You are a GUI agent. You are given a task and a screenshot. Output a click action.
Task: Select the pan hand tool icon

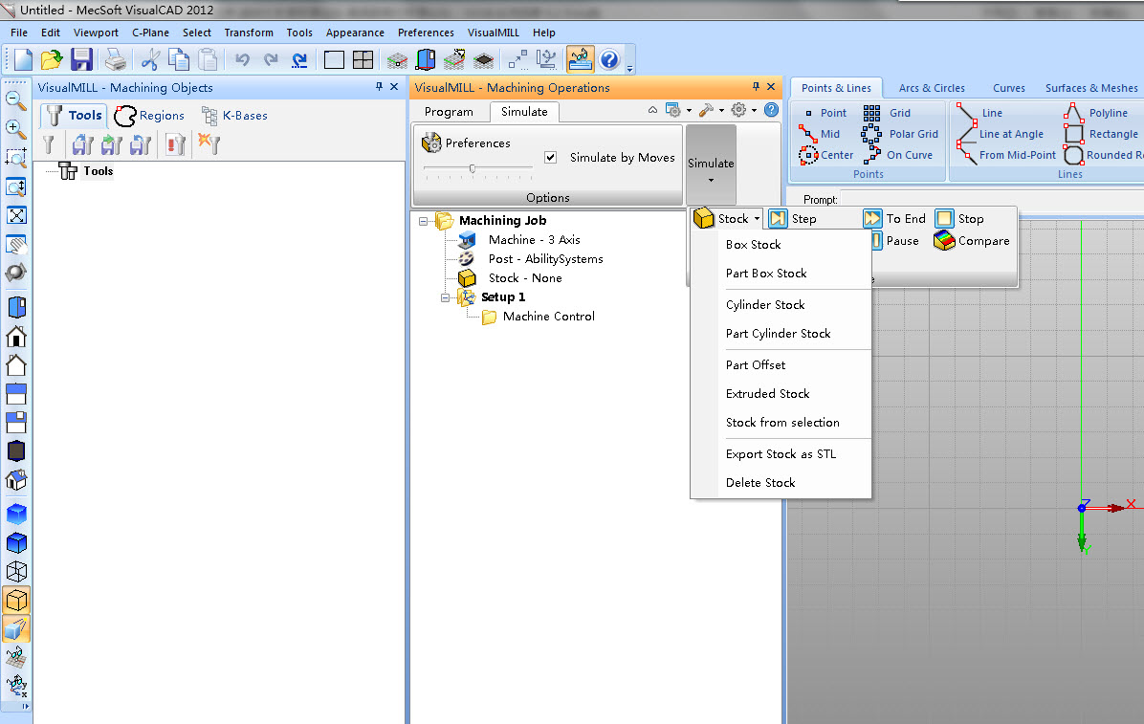tap(16, 245)
